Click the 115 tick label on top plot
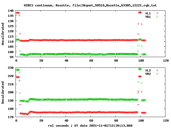 pyautogui.click(x=11, y=37)
